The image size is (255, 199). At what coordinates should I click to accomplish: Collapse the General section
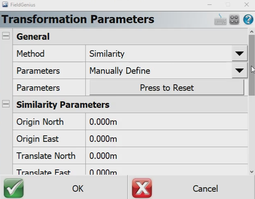pos(6,36)
